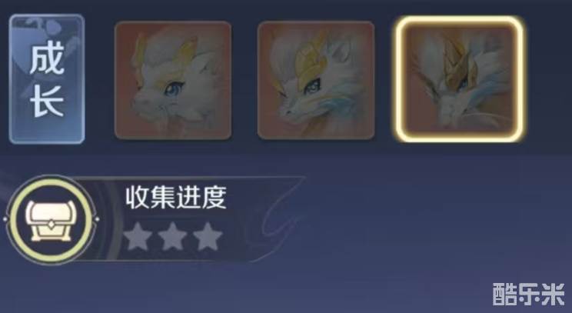The width and height of the screenshot is (572, 313).
Task: Click the 酷乐米 watermark logo
Action: click(x=529, y=294)
